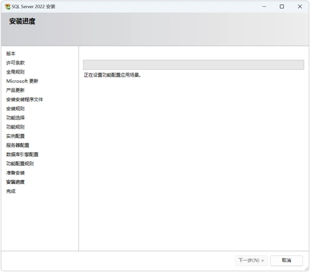Image resolution: width=310 pixels, height=272 pixels.
Task: Select the 安装规则 step in sidebar
Action: point(15,109)
